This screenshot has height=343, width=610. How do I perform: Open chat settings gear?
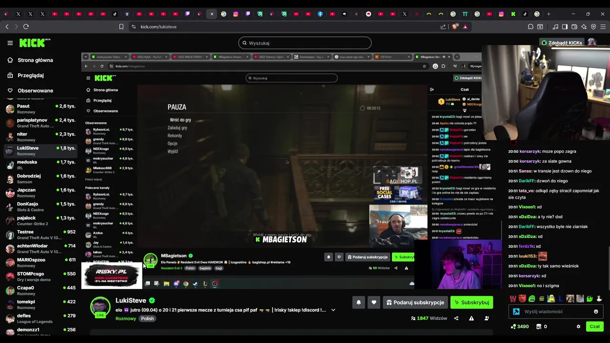point(579,327)
